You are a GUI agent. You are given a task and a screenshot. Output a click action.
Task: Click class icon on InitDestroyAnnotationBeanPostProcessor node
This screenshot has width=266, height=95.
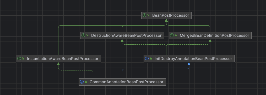click(147, 58)
